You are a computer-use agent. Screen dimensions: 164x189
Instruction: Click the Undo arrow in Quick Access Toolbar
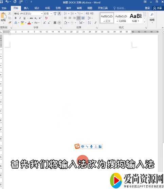pos(7,2)
